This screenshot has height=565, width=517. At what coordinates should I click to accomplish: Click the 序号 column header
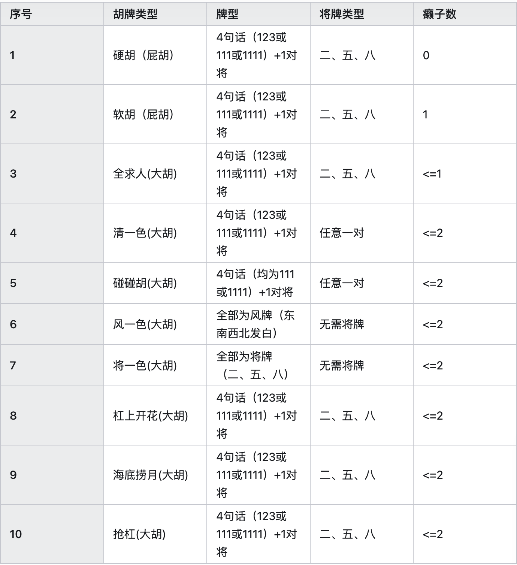click(52, 14)
